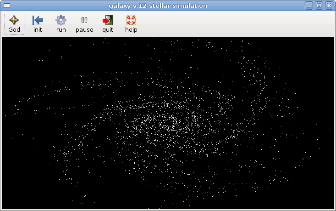This screenshot has height=211, width=336.
Task: Pause the simulation using the pause bars icon
Action: pyautogui.click(x=84, y=20)
